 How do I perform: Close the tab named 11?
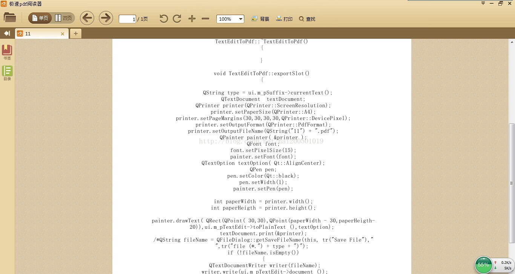click(63, 34)
